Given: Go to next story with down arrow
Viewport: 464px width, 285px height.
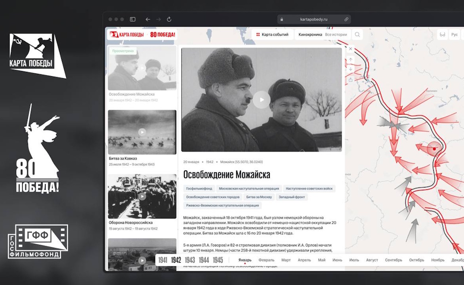Looking at the screenshot, I should coord(350,69).
